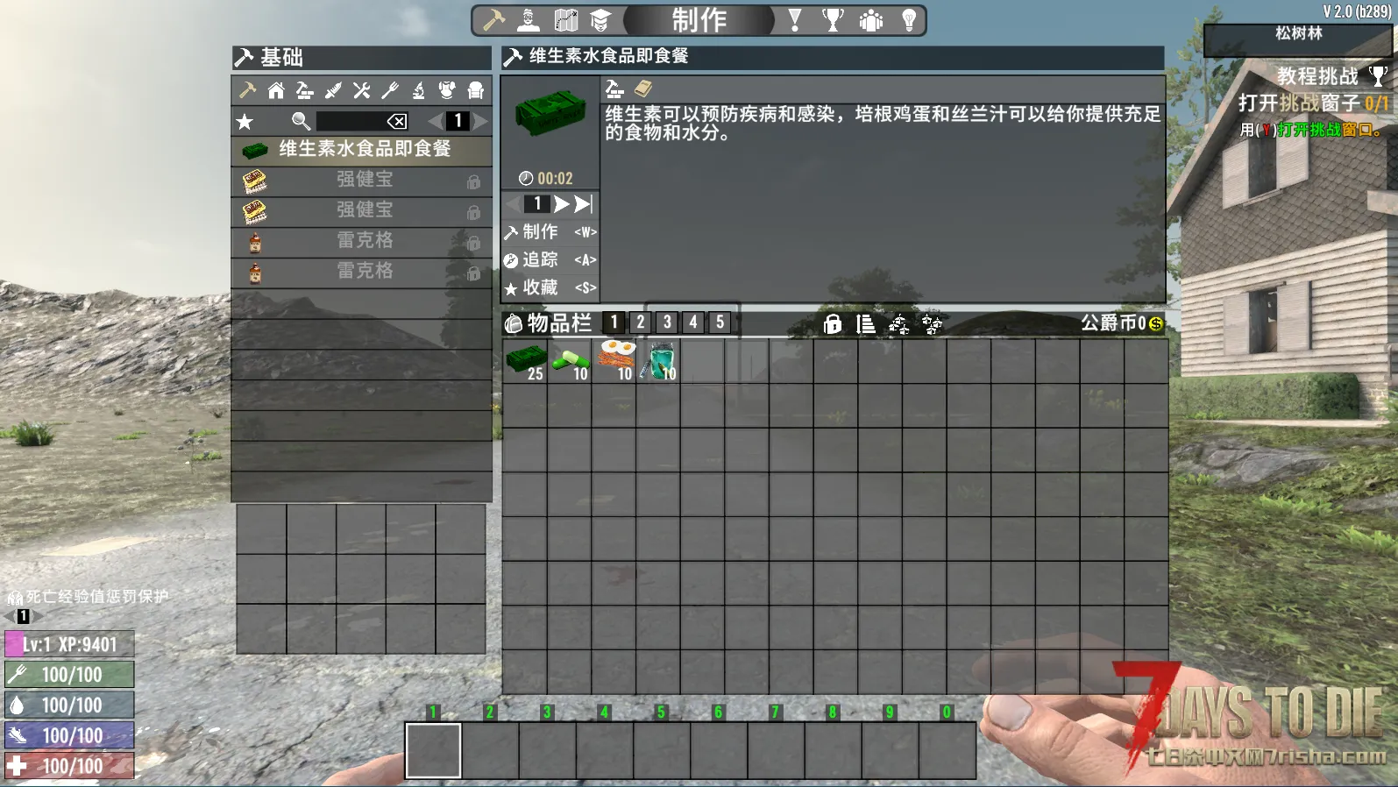Increase the craft quantity by one
Viewport: 1398px width, 787px height.
coord(562,204)
